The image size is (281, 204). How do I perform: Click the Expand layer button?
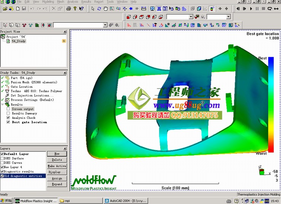pyautogui.click(x=57, y=184)
